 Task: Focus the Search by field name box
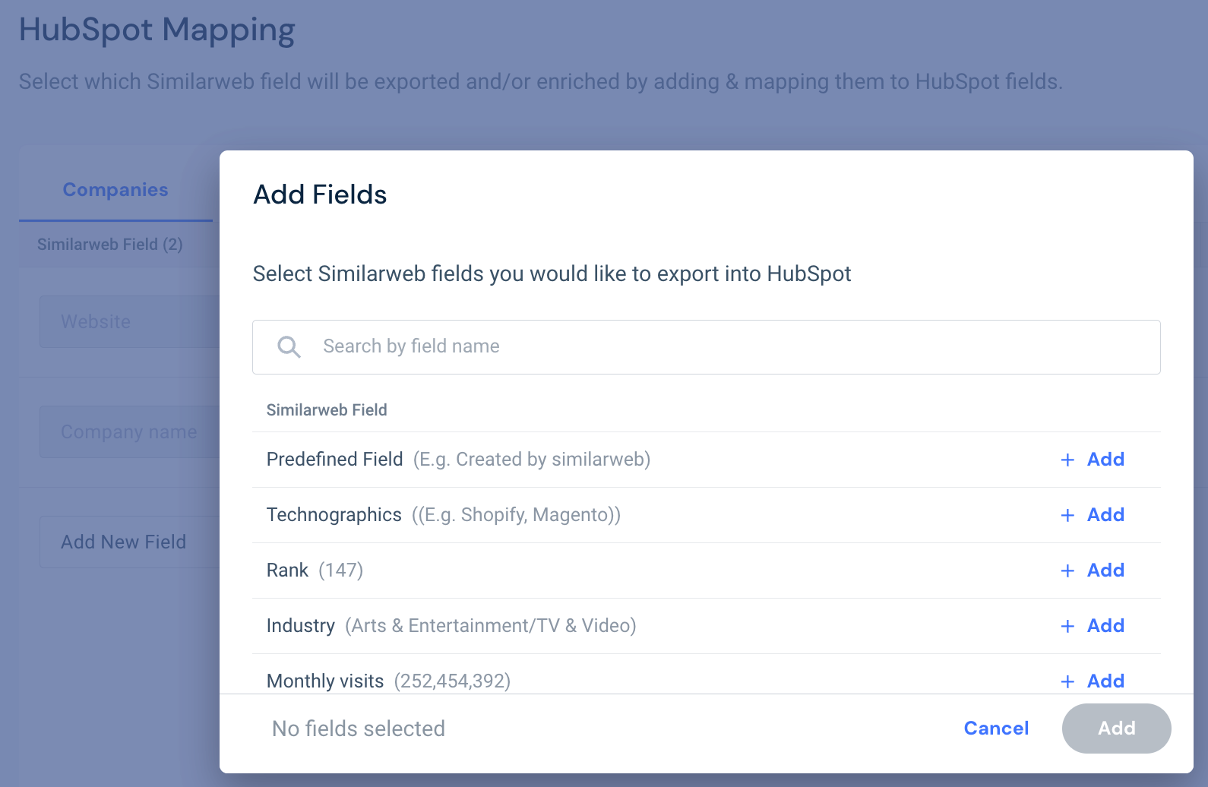(x=706, y=347)
